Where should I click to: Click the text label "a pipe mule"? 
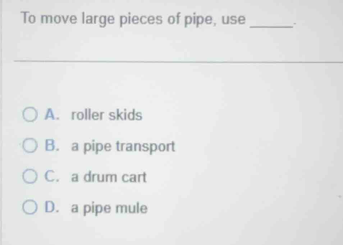coord(109,208)
